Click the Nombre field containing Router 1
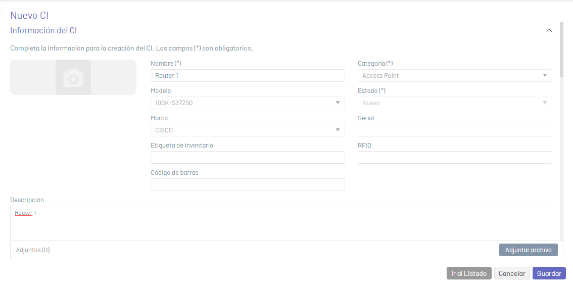 pos(248,76)
